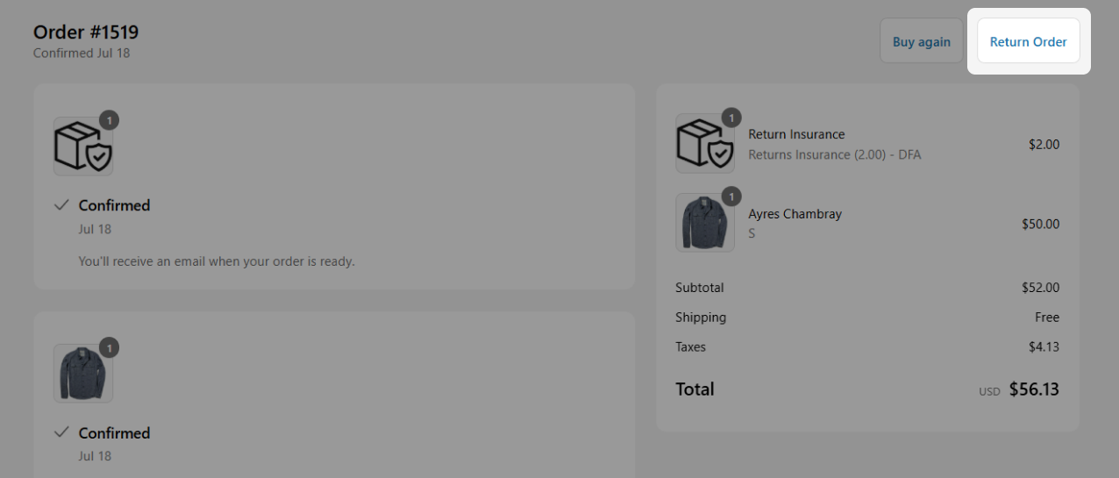Click the Ayres Chambray product name
The image size is (1119, 478).
795,214
